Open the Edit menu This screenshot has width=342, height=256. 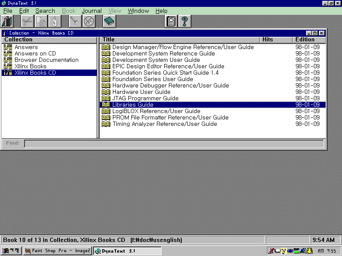tap(24, 11)
